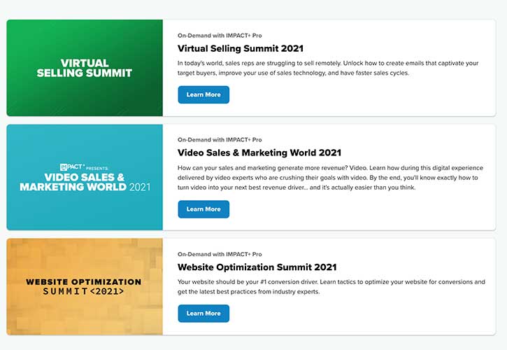Image resolution: width=507 pixels, height=350 pixels.
Task: Click On-Demand label above Website Optimization Summit 2021
Action: coord(220,254)
